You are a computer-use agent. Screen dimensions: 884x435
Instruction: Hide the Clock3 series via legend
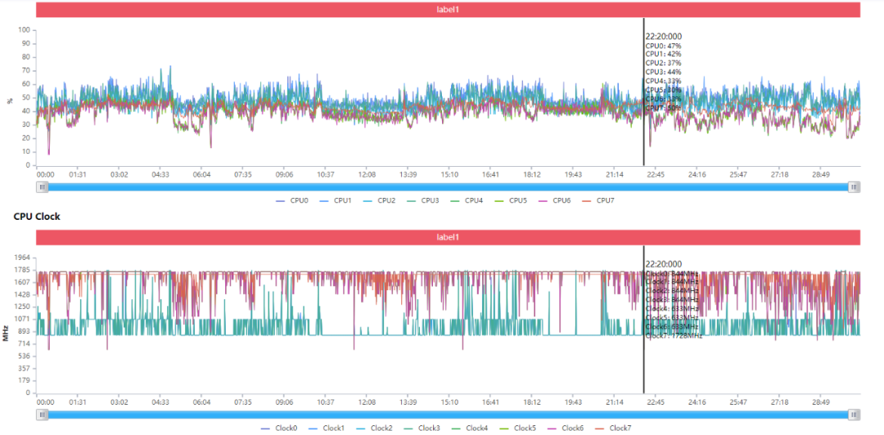click(422, 428)
